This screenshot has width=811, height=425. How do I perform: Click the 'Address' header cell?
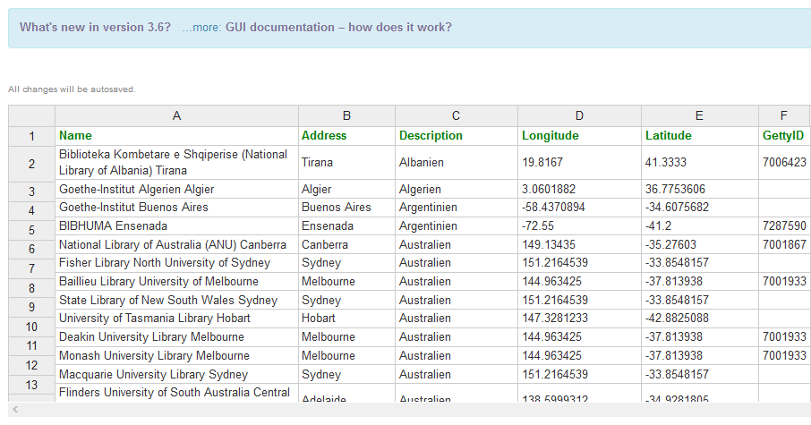click(346, 136)
